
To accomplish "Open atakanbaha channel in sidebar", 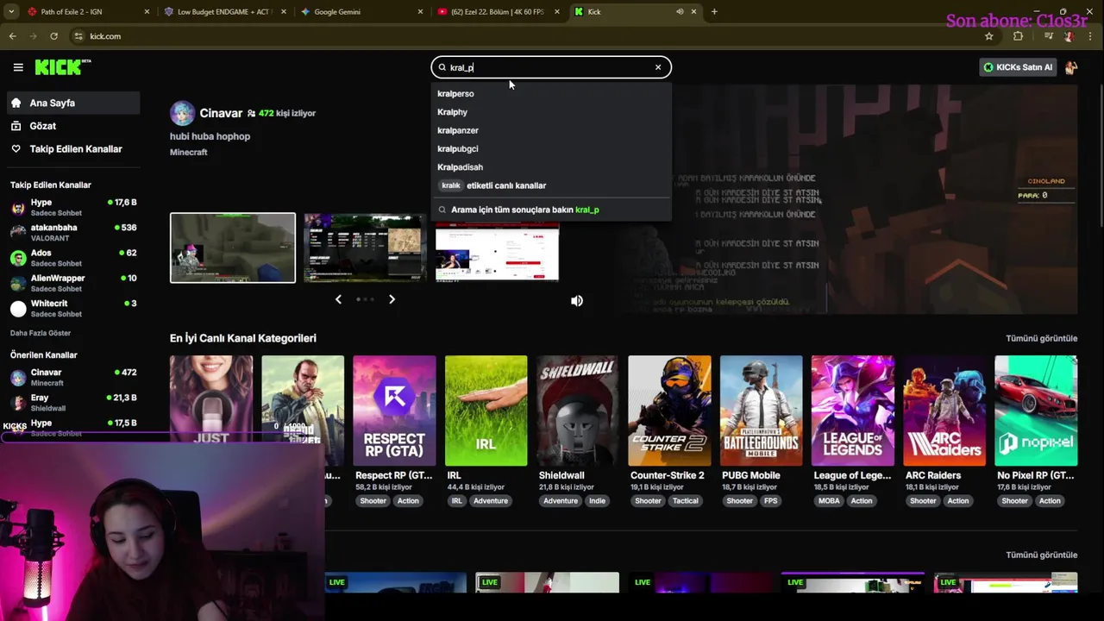I will [x=73, y=232].
